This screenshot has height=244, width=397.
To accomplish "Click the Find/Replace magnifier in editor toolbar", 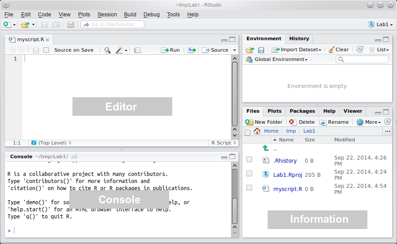I will (108, 50).
